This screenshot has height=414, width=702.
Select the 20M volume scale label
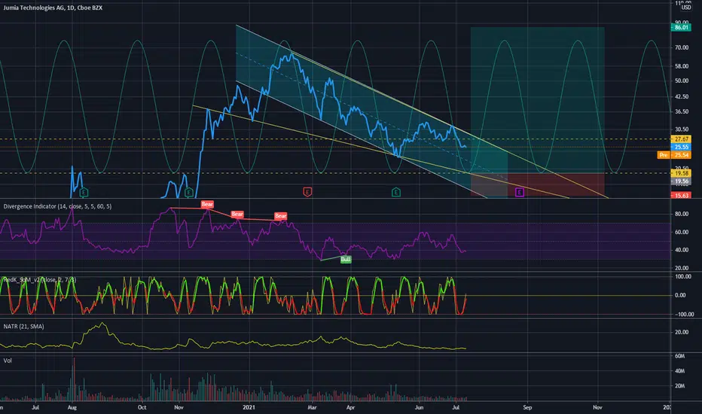pos(679,386)
